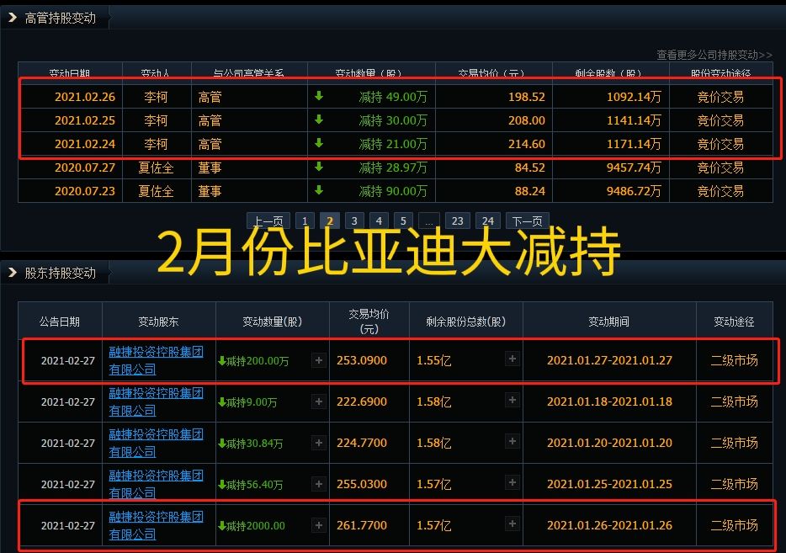Click average price 208.00

(x=526, y=120)
